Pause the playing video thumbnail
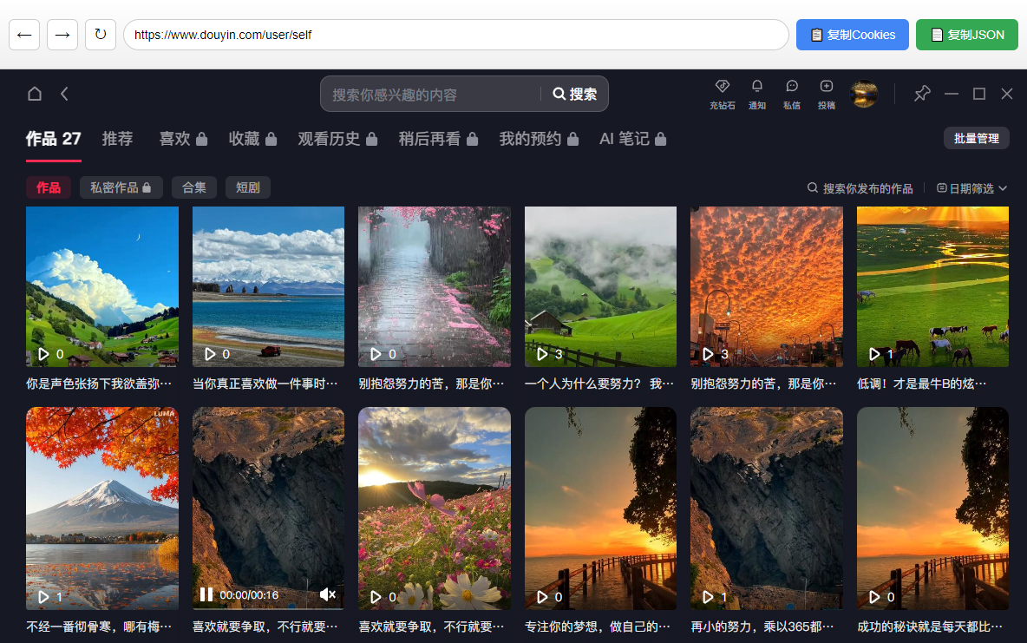 [x=206, y=594]
